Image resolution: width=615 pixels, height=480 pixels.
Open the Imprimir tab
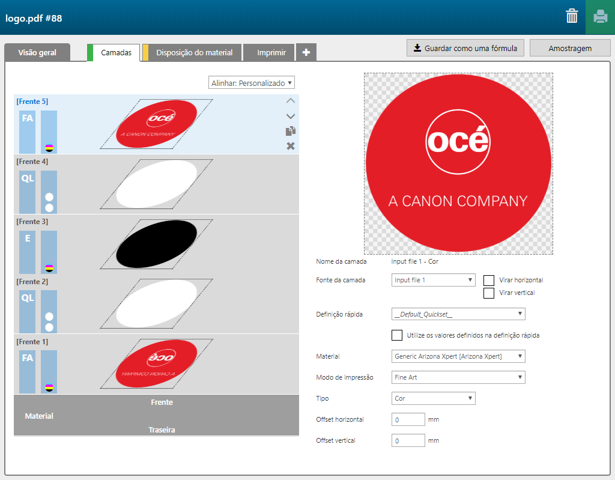pos(269,53)
